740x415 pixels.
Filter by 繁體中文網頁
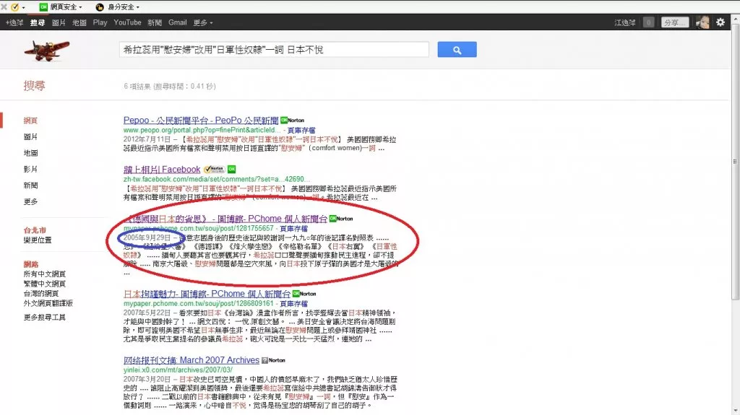tap(45, 284)
